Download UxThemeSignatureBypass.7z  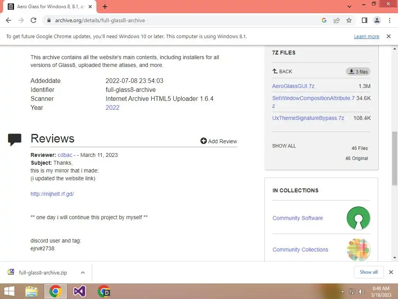point(308,118)
